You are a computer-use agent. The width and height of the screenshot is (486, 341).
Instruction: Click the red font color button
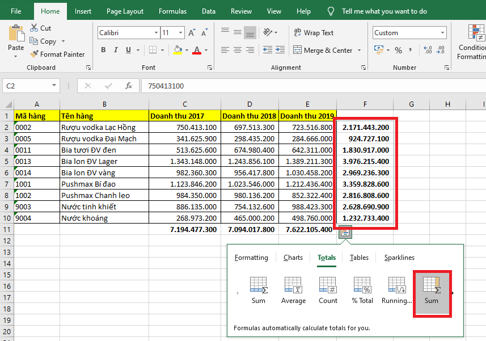(197, 50)
